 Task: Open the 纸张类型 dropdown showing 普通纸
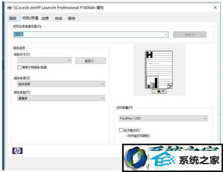click(x=61, y=98)
